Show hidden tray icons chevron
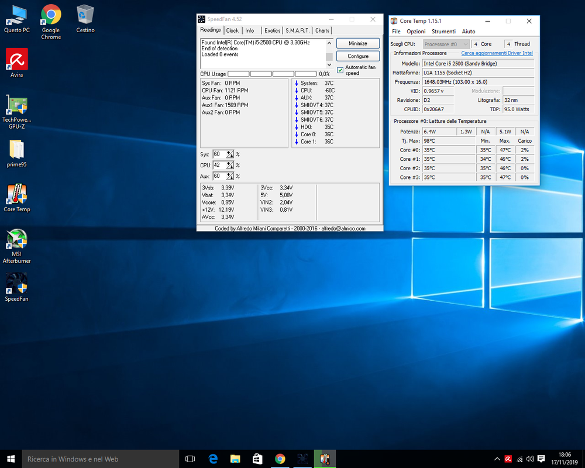This screenshot has height=468, width=585. (x=497, y=459)
